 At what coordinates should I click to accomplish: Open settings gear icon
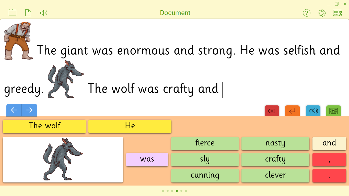pos(322,13)
